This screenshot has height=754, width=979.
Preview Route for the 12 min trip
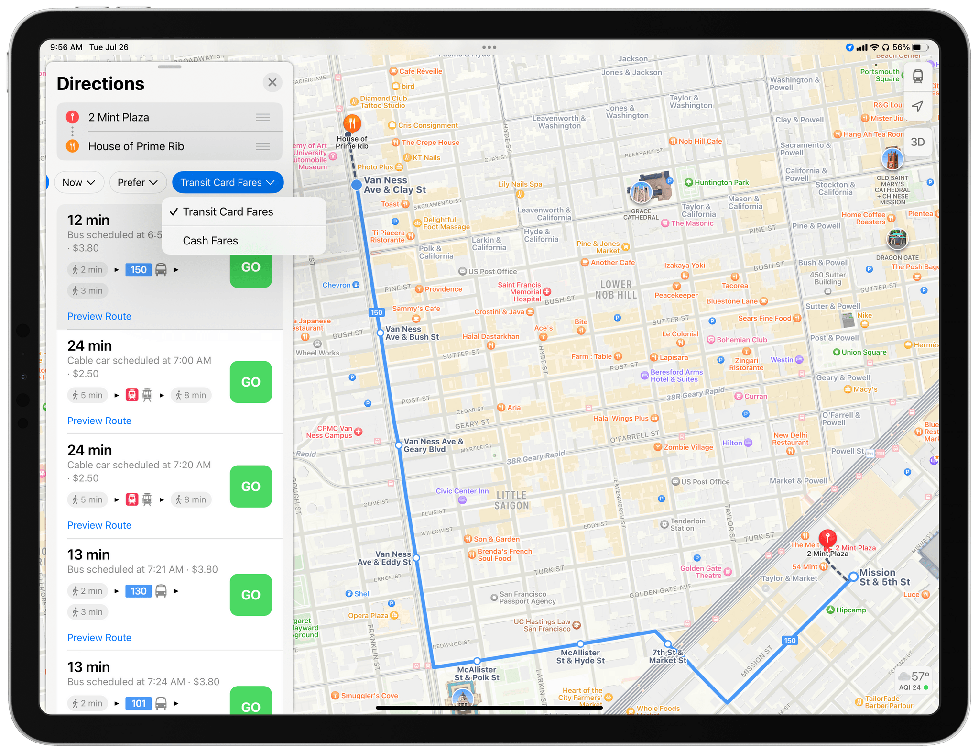pyautogui.click(x=99, y=316)
